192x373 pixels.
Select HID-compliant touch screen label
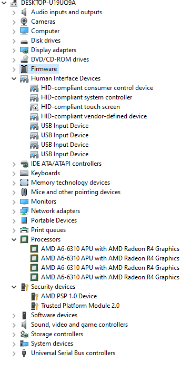[80, 107]
